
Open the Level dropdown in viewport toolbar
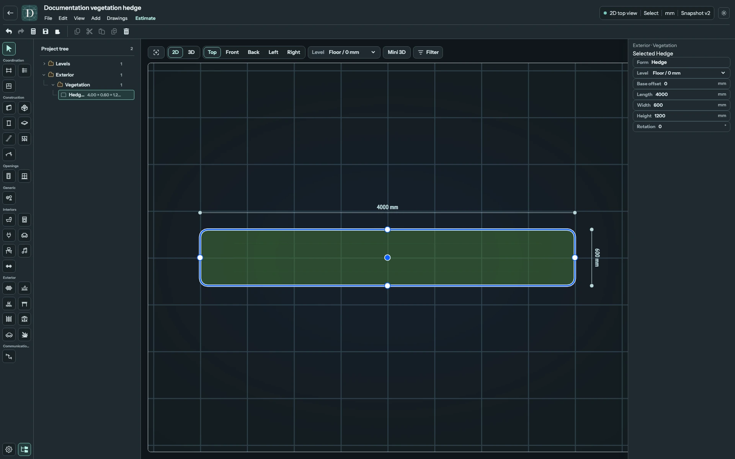344,52
